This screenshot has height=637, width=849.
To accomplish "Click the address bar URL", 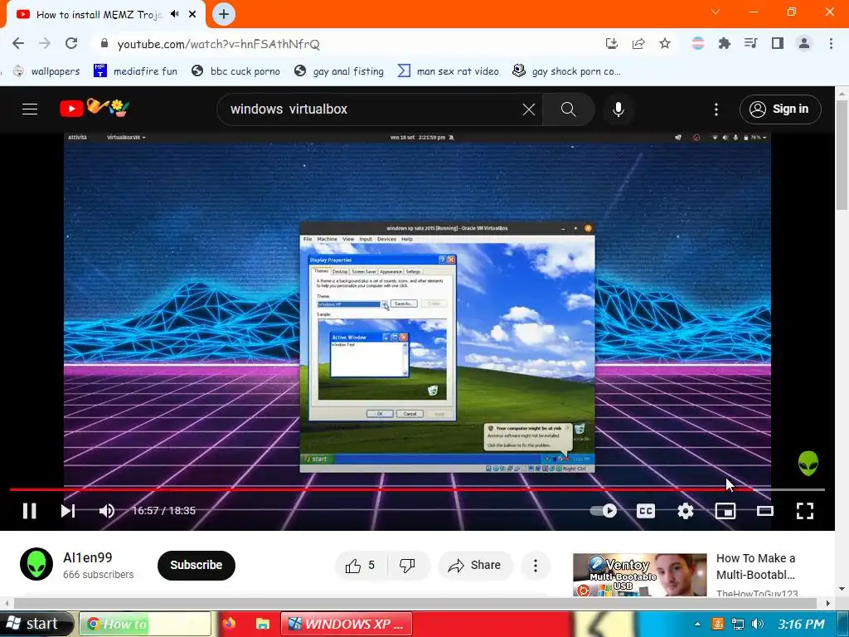I will [x=218, y=44].
